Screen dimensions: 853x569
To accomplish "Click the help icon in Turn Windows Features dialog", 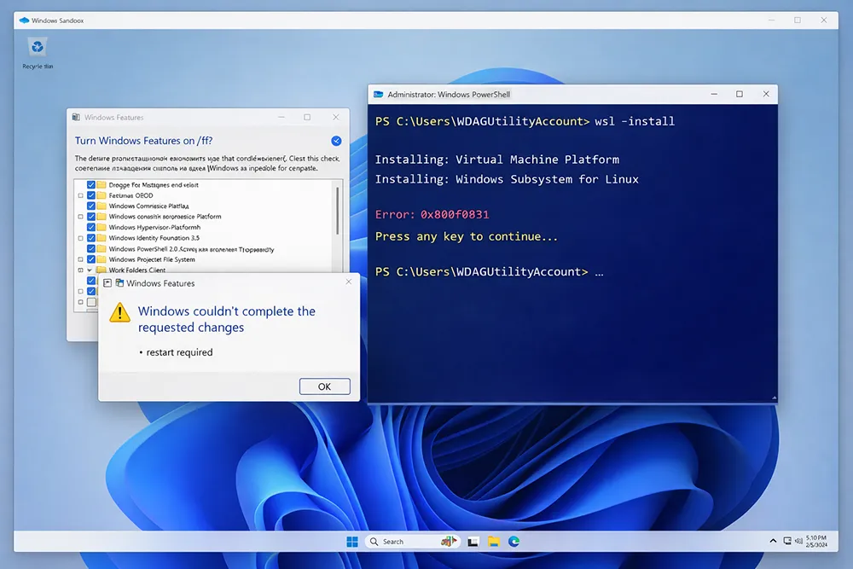I will click(x=336, y=141).
